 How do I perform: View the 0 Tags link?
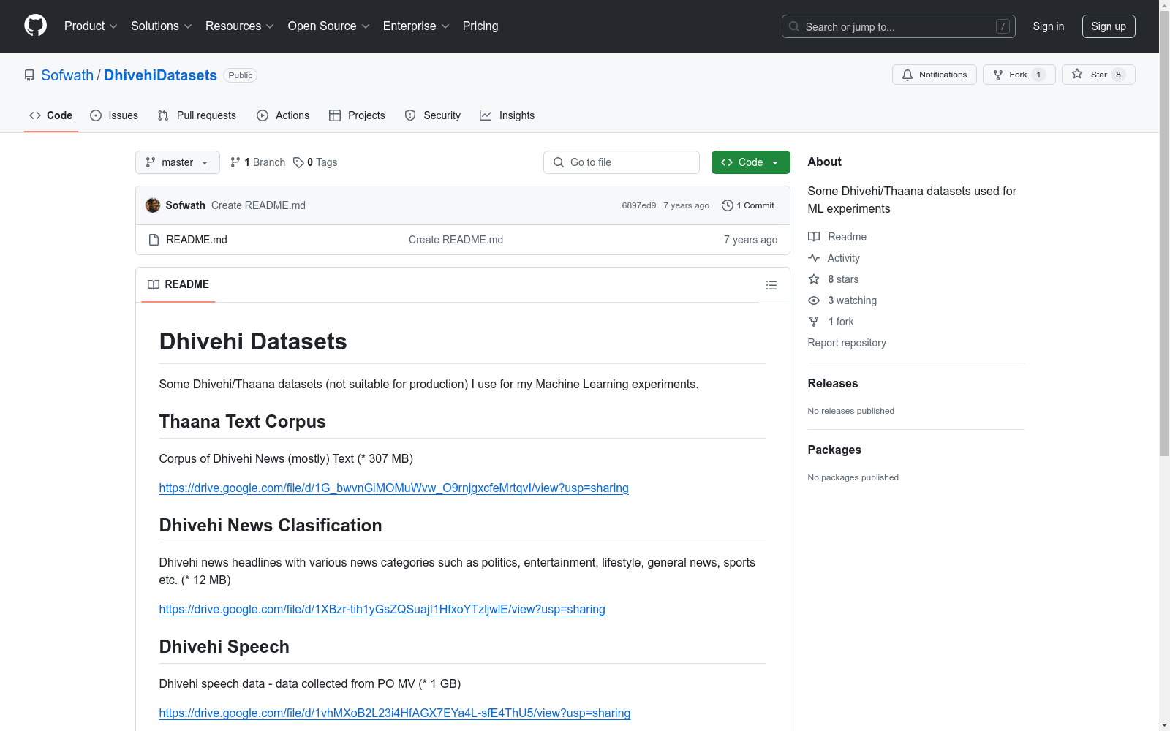click(315, 162)
